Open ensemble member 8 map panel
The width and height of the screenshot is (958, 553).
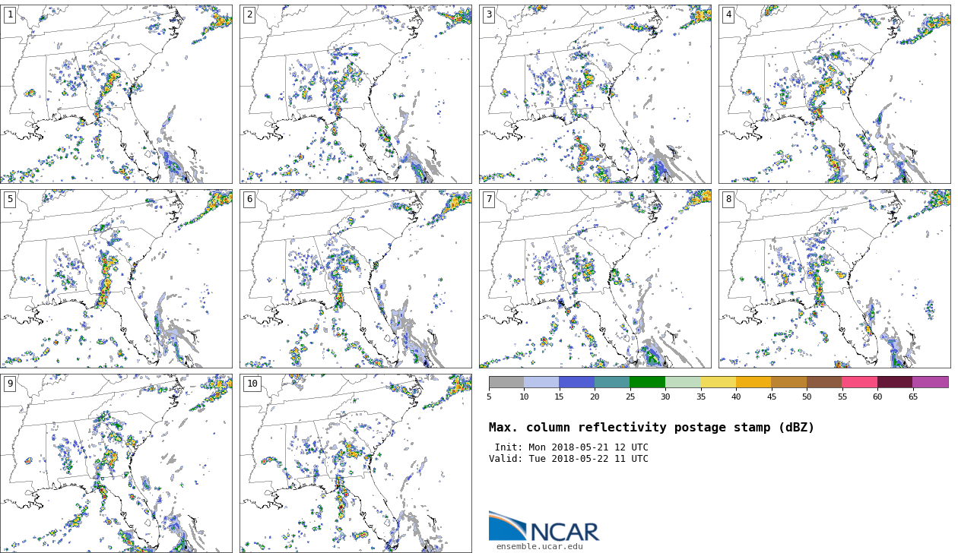coord(835,279)
